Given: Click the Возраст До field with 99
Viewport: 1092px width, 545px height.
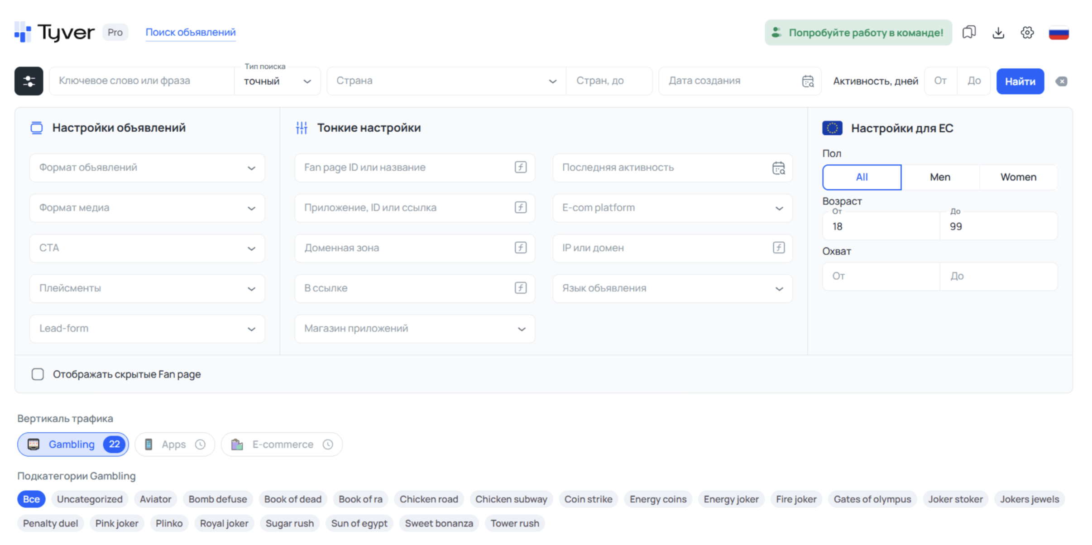Looking at the screenshot, I should 999,226.
